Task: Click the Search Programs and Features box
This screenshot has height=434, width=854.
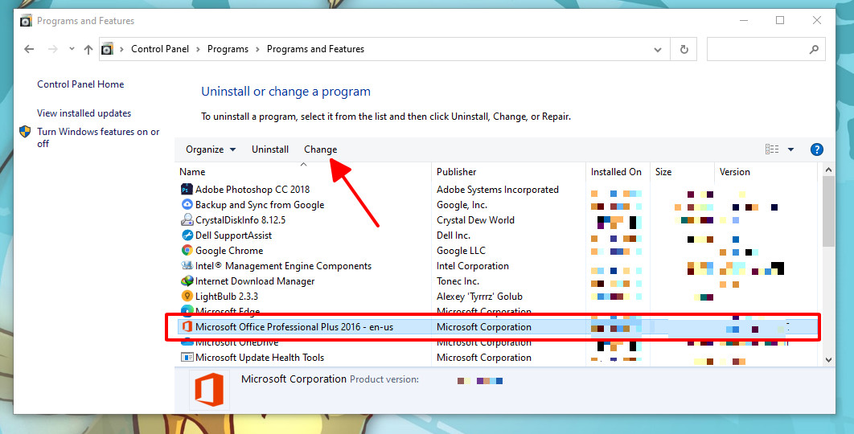Action: pyautogui.click(x=760, y=49)
